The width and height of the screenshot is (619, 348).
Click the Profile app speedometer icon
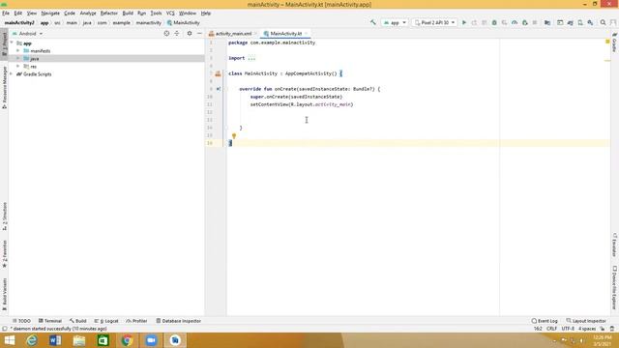(x=515, y=23)
